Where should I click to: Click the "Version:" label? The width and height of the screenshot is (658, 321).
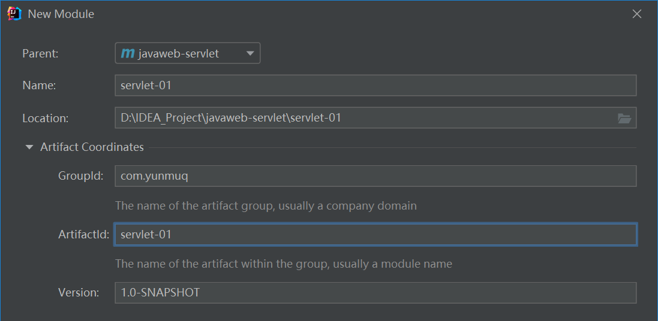point(79,293)
